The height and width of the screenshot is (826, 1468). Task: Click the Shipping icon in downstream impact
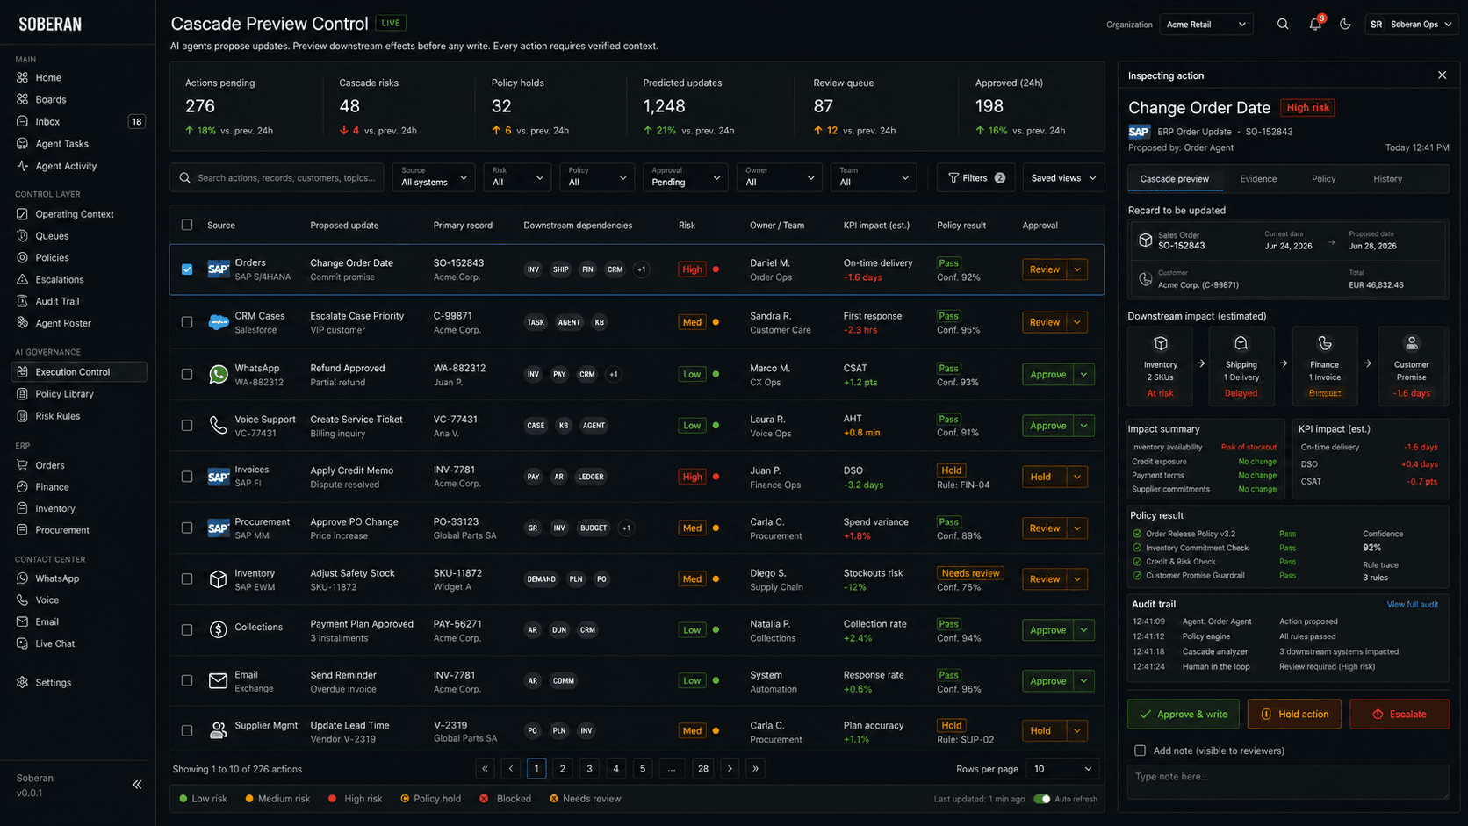click(1241, 343)
